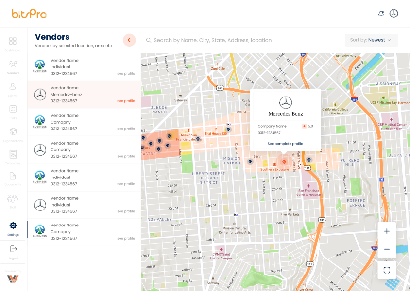410x291 pixels.
Task: Click CPMC Saint Luke's Campus label
Action: (221, 256)
